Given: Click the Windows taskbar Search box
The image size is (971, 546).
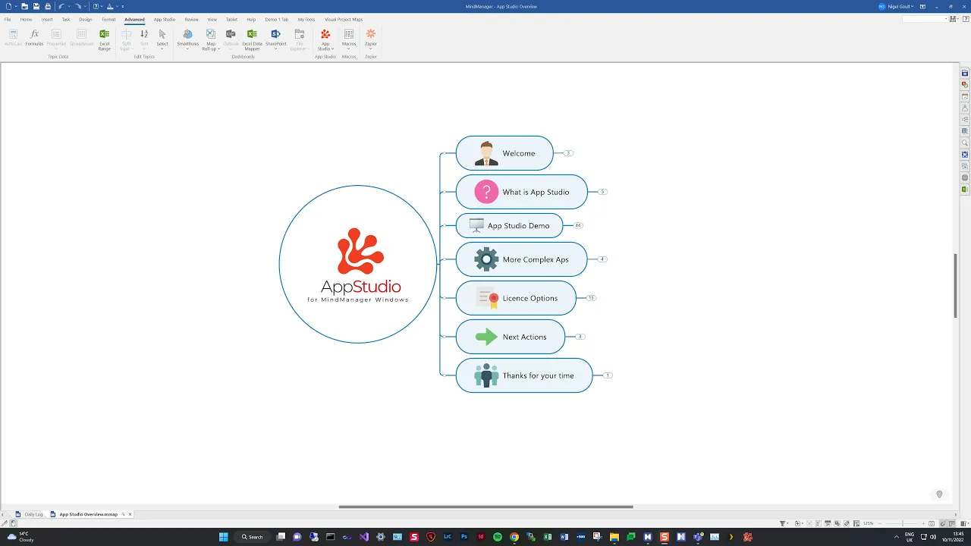Looking at the screenshot, I should click(253, 537).
